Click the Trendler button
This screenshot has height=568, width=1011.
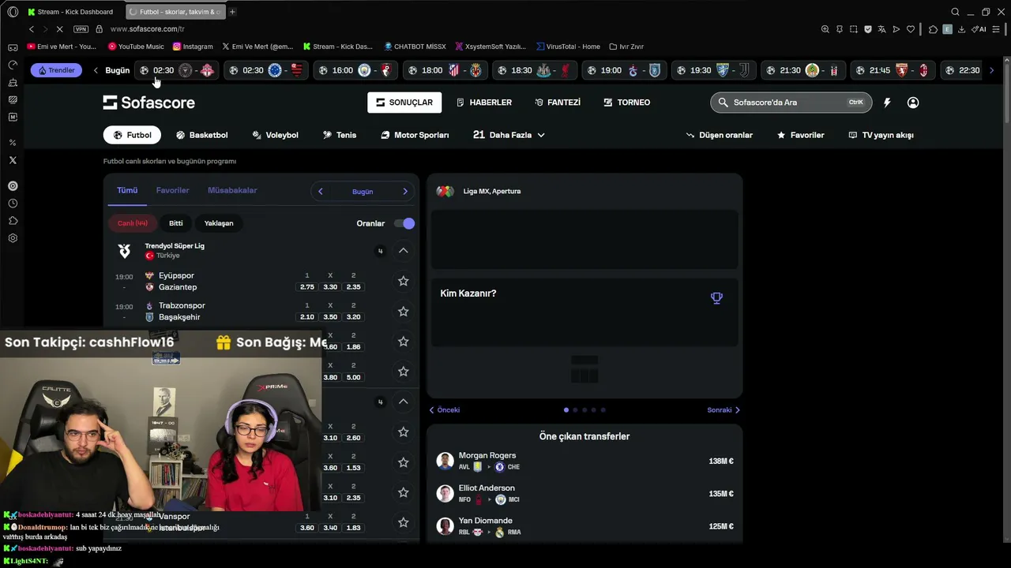56,70
